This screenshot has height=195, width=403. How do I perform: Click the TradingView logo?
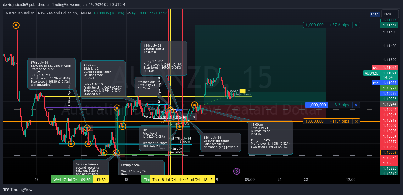tap(18, 189)
